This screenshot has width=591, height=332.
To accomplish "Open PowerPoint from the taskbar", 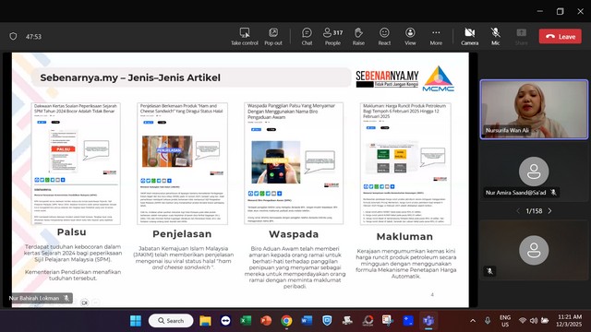I will pyautogui.click(x=266, y=321).
